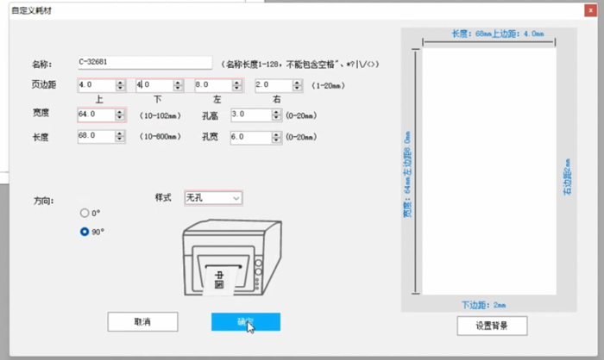Screen dimensions: 604x360
Task: Increase the 长度 length spinner up arrow
Action: click(120, 133)
